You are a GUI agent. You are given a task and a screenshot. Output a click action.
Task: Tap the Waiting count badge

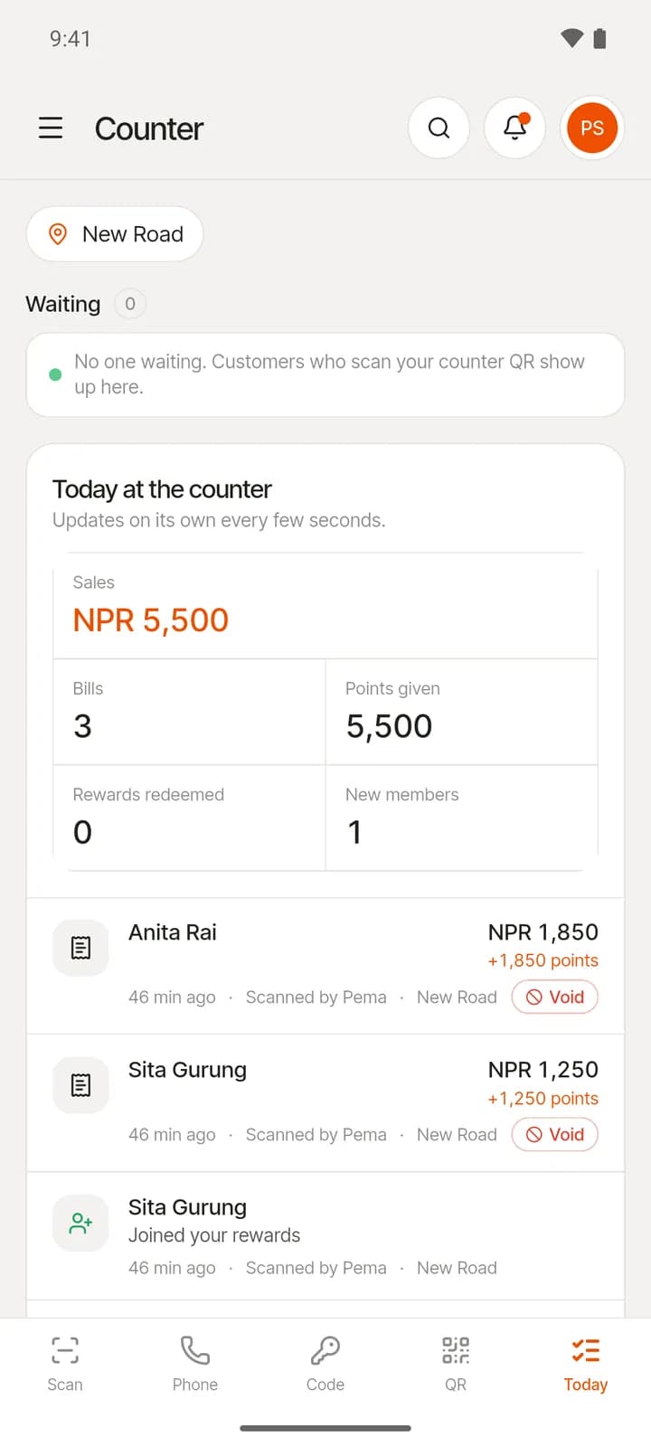pyautogui.click(x=130, y=304)
